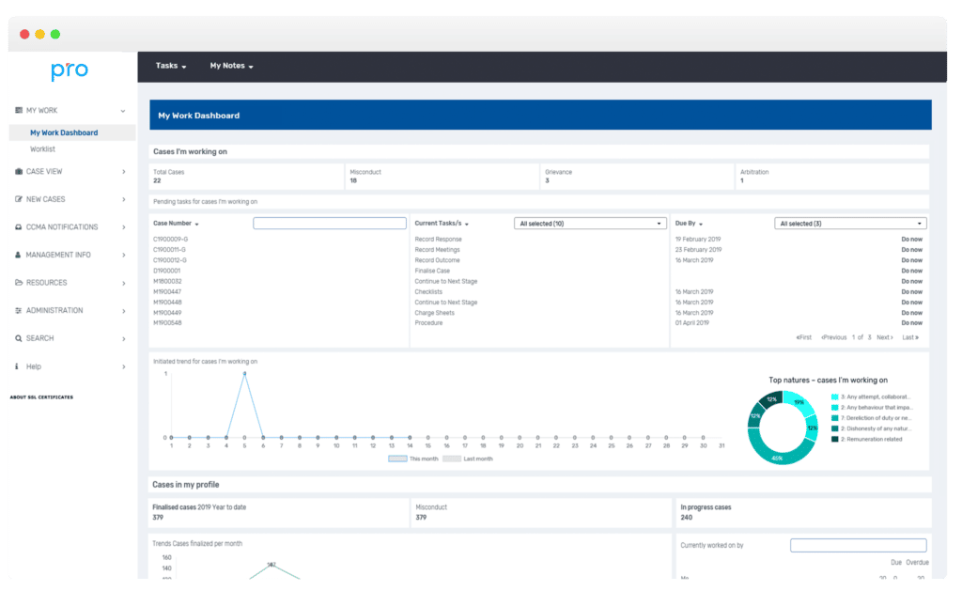Open the My Notes menu
The height and width of the screenshot is (591, 962).
[230, 66]
